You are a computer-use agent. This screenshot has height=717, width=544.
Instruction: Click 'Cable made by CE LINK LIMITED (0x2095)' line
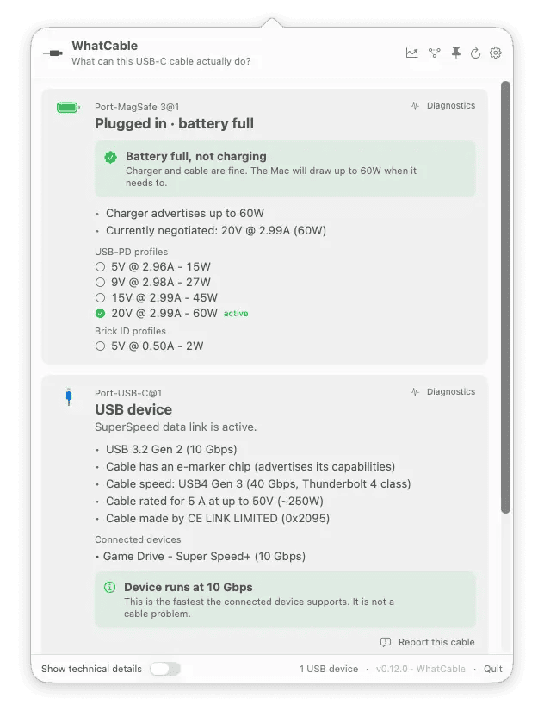pyautogui.click(x=218, y=519)
